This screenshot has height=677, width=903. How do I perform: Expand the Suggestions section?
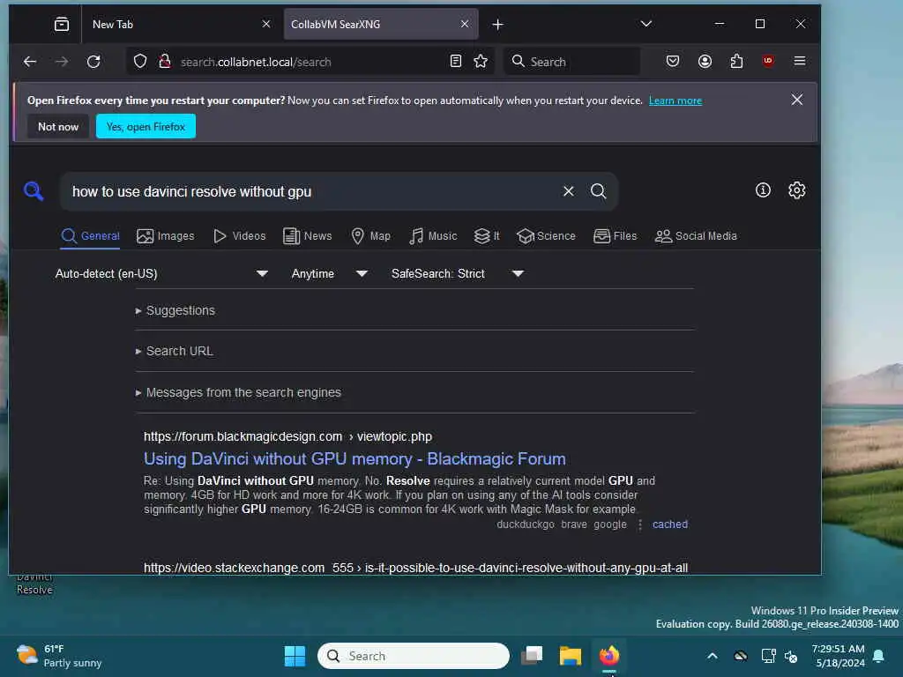[x=175, y=310]
